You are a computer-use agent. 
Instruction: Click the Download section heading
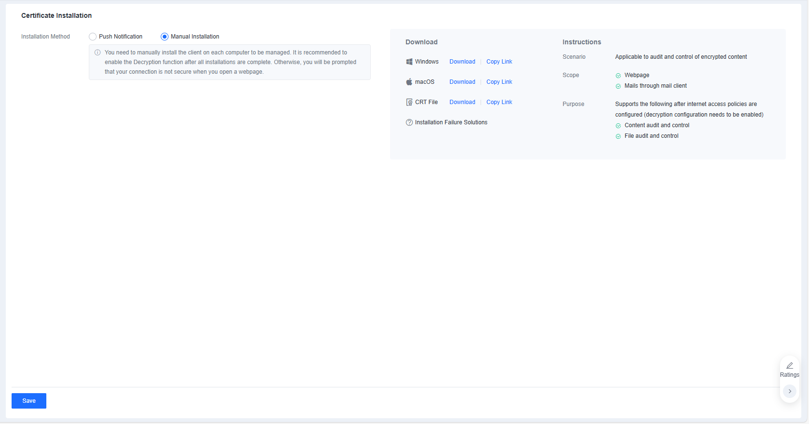[421, 42]
